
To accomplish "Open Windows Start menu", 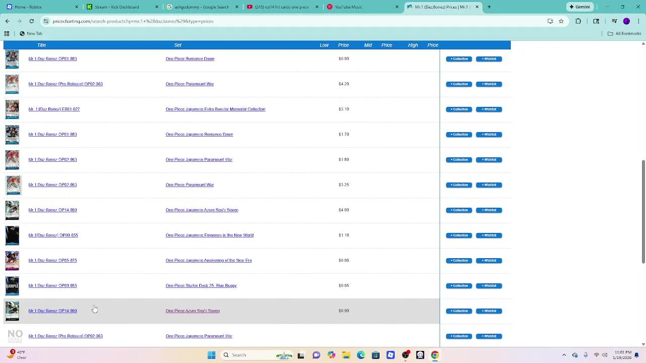I will [x=211, y=355].
